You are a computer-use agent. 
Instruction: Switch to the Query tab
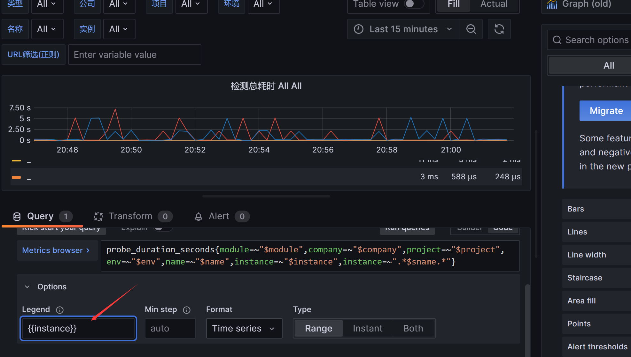43,216
